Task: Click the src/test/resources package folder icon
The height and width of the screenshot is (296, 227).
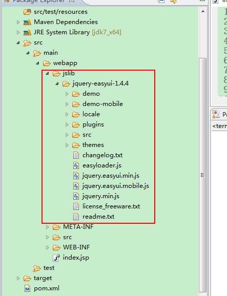Action: tap(27, 12)
